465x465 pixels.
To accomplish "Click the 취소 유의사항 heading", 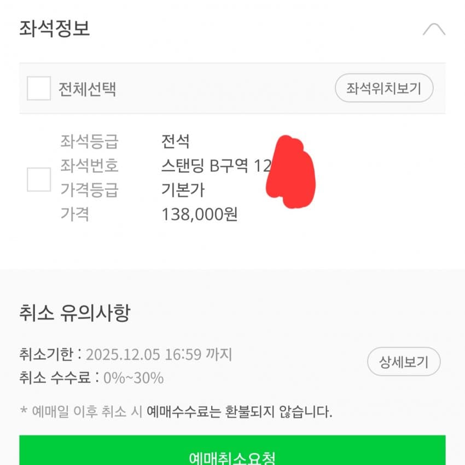I will tap(74, 313).
